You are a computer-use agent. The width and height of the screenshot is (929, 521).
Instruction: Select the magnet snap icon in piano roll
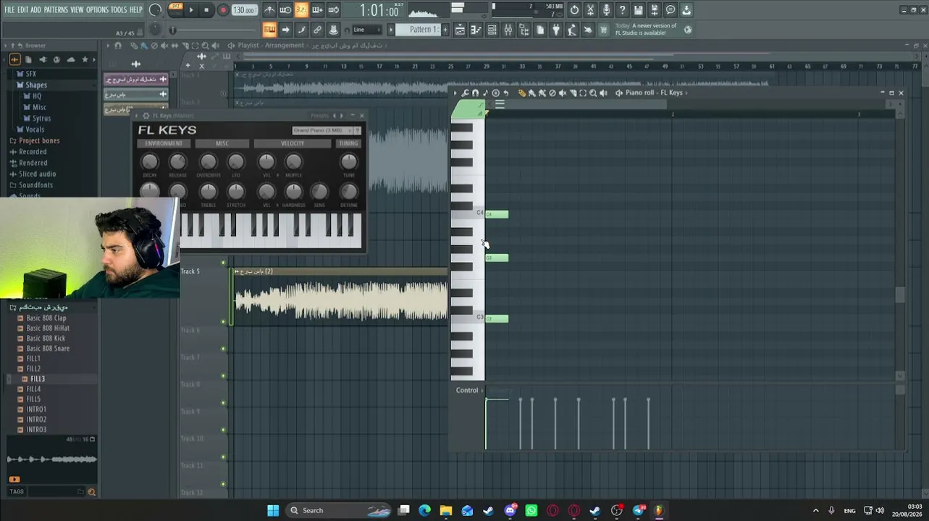pyautogui.click(x=475, y=93)
